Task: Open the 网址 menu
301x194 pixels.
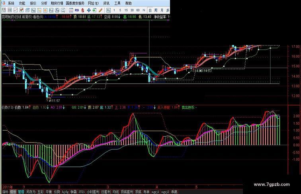Action: pos(93,3)
